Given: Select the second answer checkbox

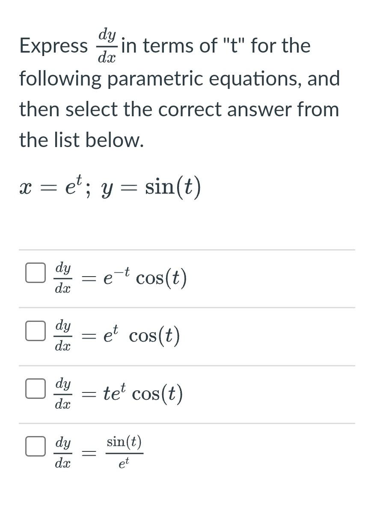Looking at the screenshot, I should pos(36,330).
